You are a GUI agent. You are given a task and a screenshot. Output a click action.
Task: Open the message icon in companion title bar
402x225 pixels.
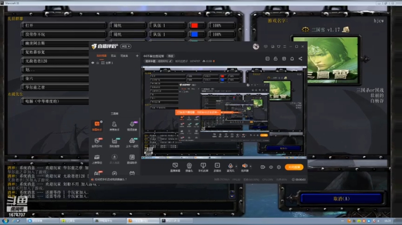[266, 47]
